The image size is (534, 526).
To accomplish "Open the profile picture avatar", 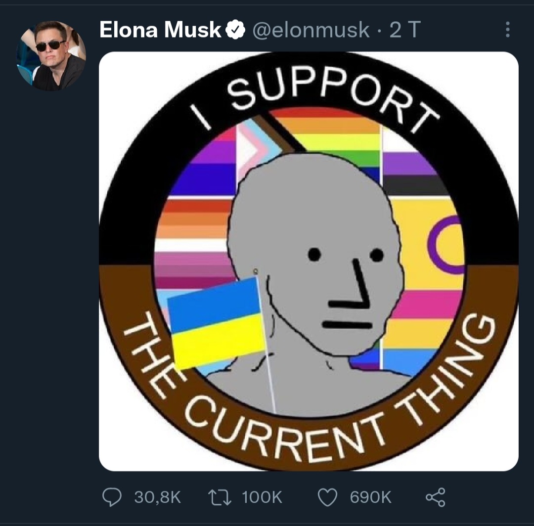I will 51,55.
